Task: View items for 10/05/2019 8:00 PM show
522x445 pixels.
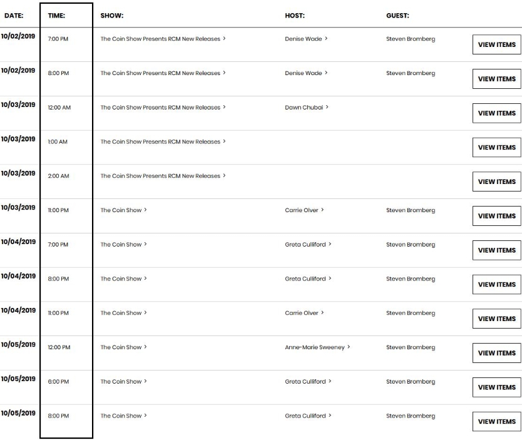Action: (x=497, y=422)
